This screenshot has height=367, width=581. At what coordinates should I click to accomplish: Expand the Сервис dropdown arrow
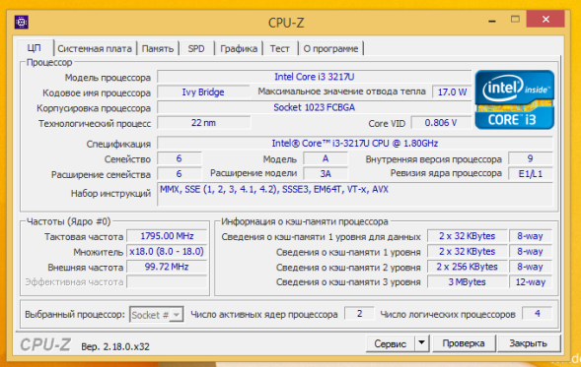coord(421,343)
